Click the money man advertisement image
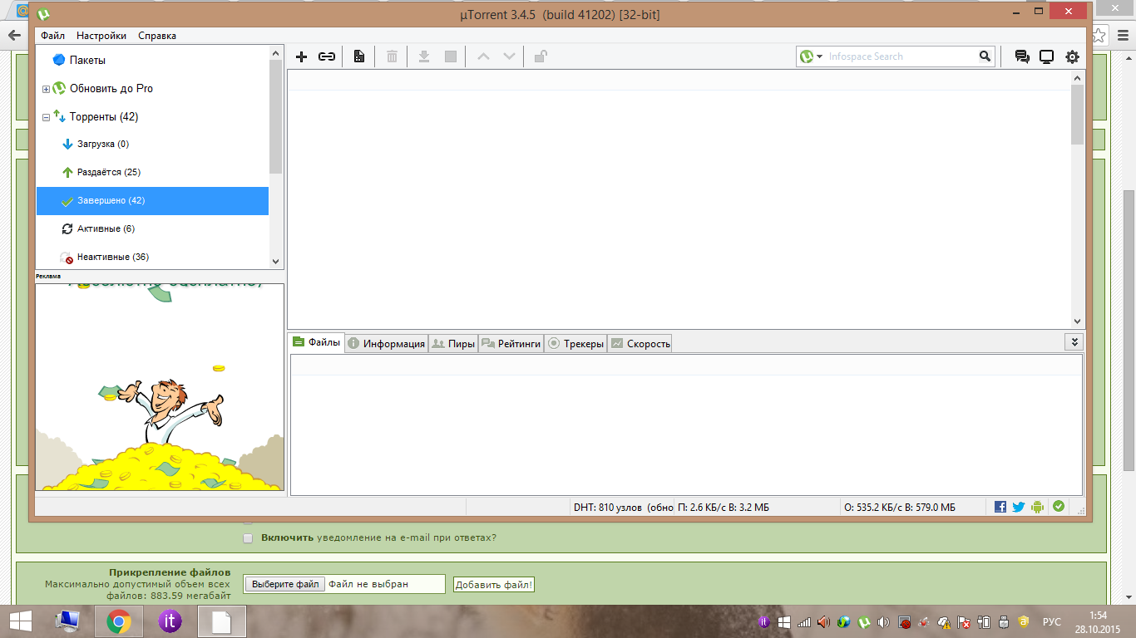 160,387
